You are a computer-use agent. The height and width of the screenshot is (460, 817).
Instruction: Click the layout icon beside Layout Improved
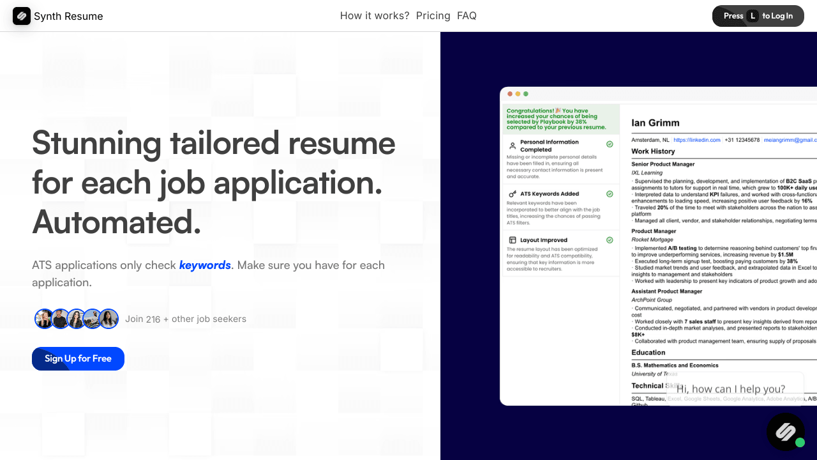click(x=513, y=240)
